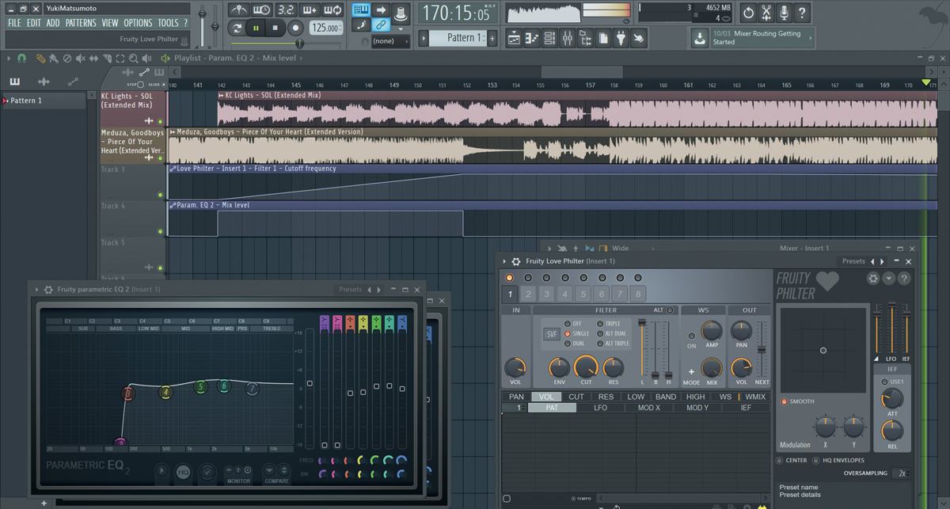Click the SVF filter type button
This screenshot has height=509, width=950.
(x=552, y=334)
